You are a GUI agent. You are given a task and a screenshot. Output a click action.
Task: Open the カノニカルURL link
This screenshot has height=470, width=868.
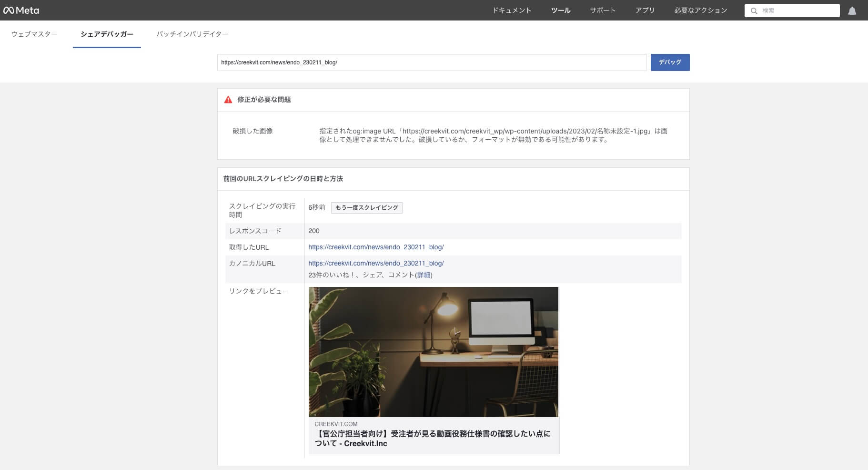pos(375,263)
